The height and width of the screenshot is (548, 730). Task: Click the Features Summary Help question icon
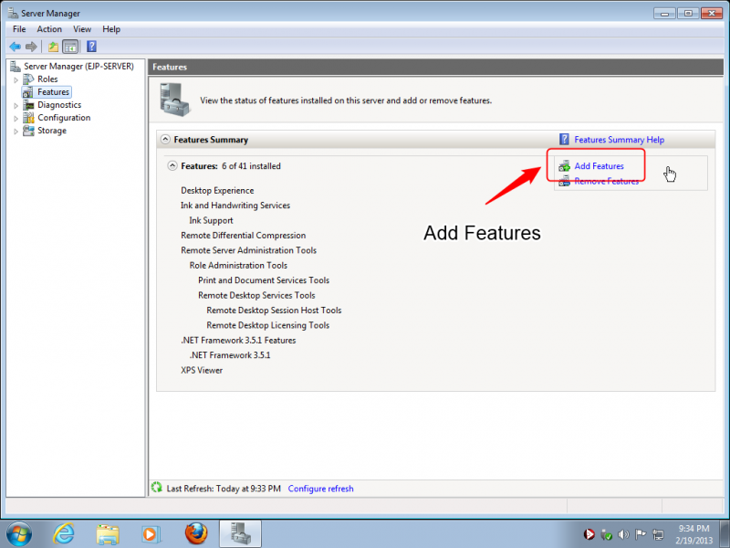(x=564, y=140)
